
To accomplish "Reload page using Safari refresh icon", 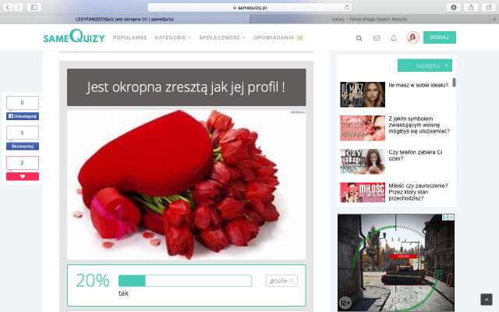I will tap(348, 7).
